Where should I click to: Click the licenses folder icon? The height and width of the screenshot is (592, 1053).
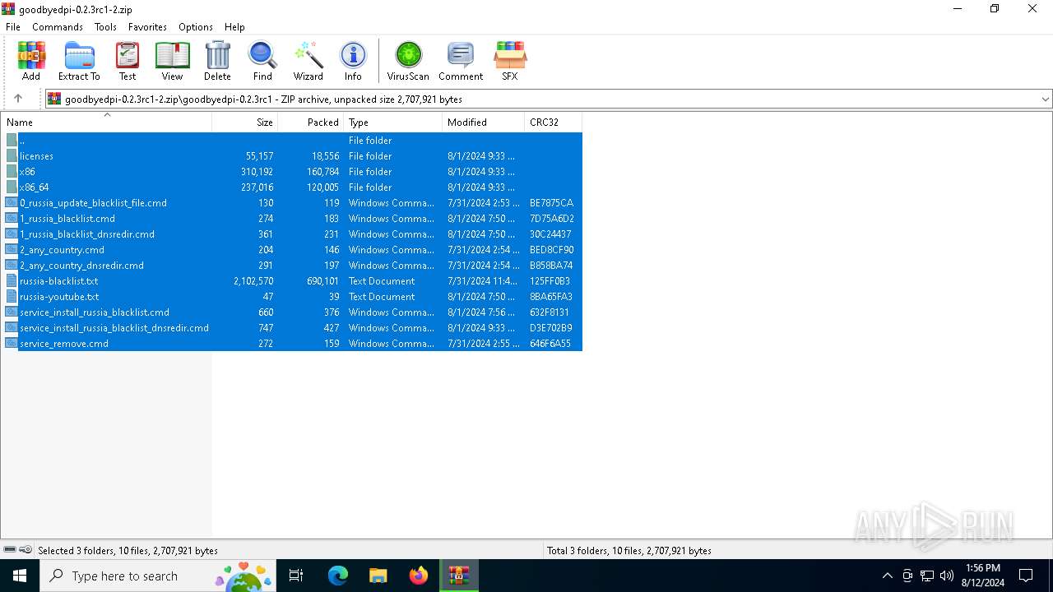coord(12,156)
